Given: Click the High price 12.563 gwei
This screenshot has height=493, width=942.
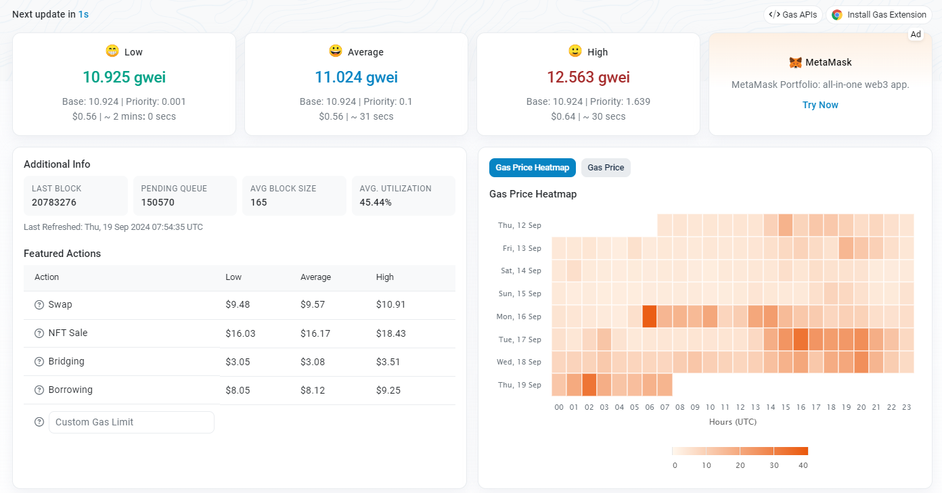Looking at the screenshot, I should [x=588, y=77].
